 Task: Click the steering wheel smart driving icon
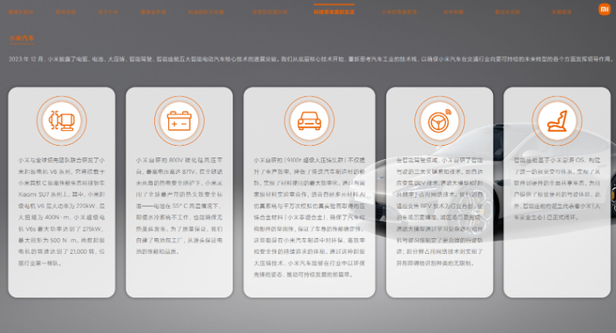tap(439, 120)
